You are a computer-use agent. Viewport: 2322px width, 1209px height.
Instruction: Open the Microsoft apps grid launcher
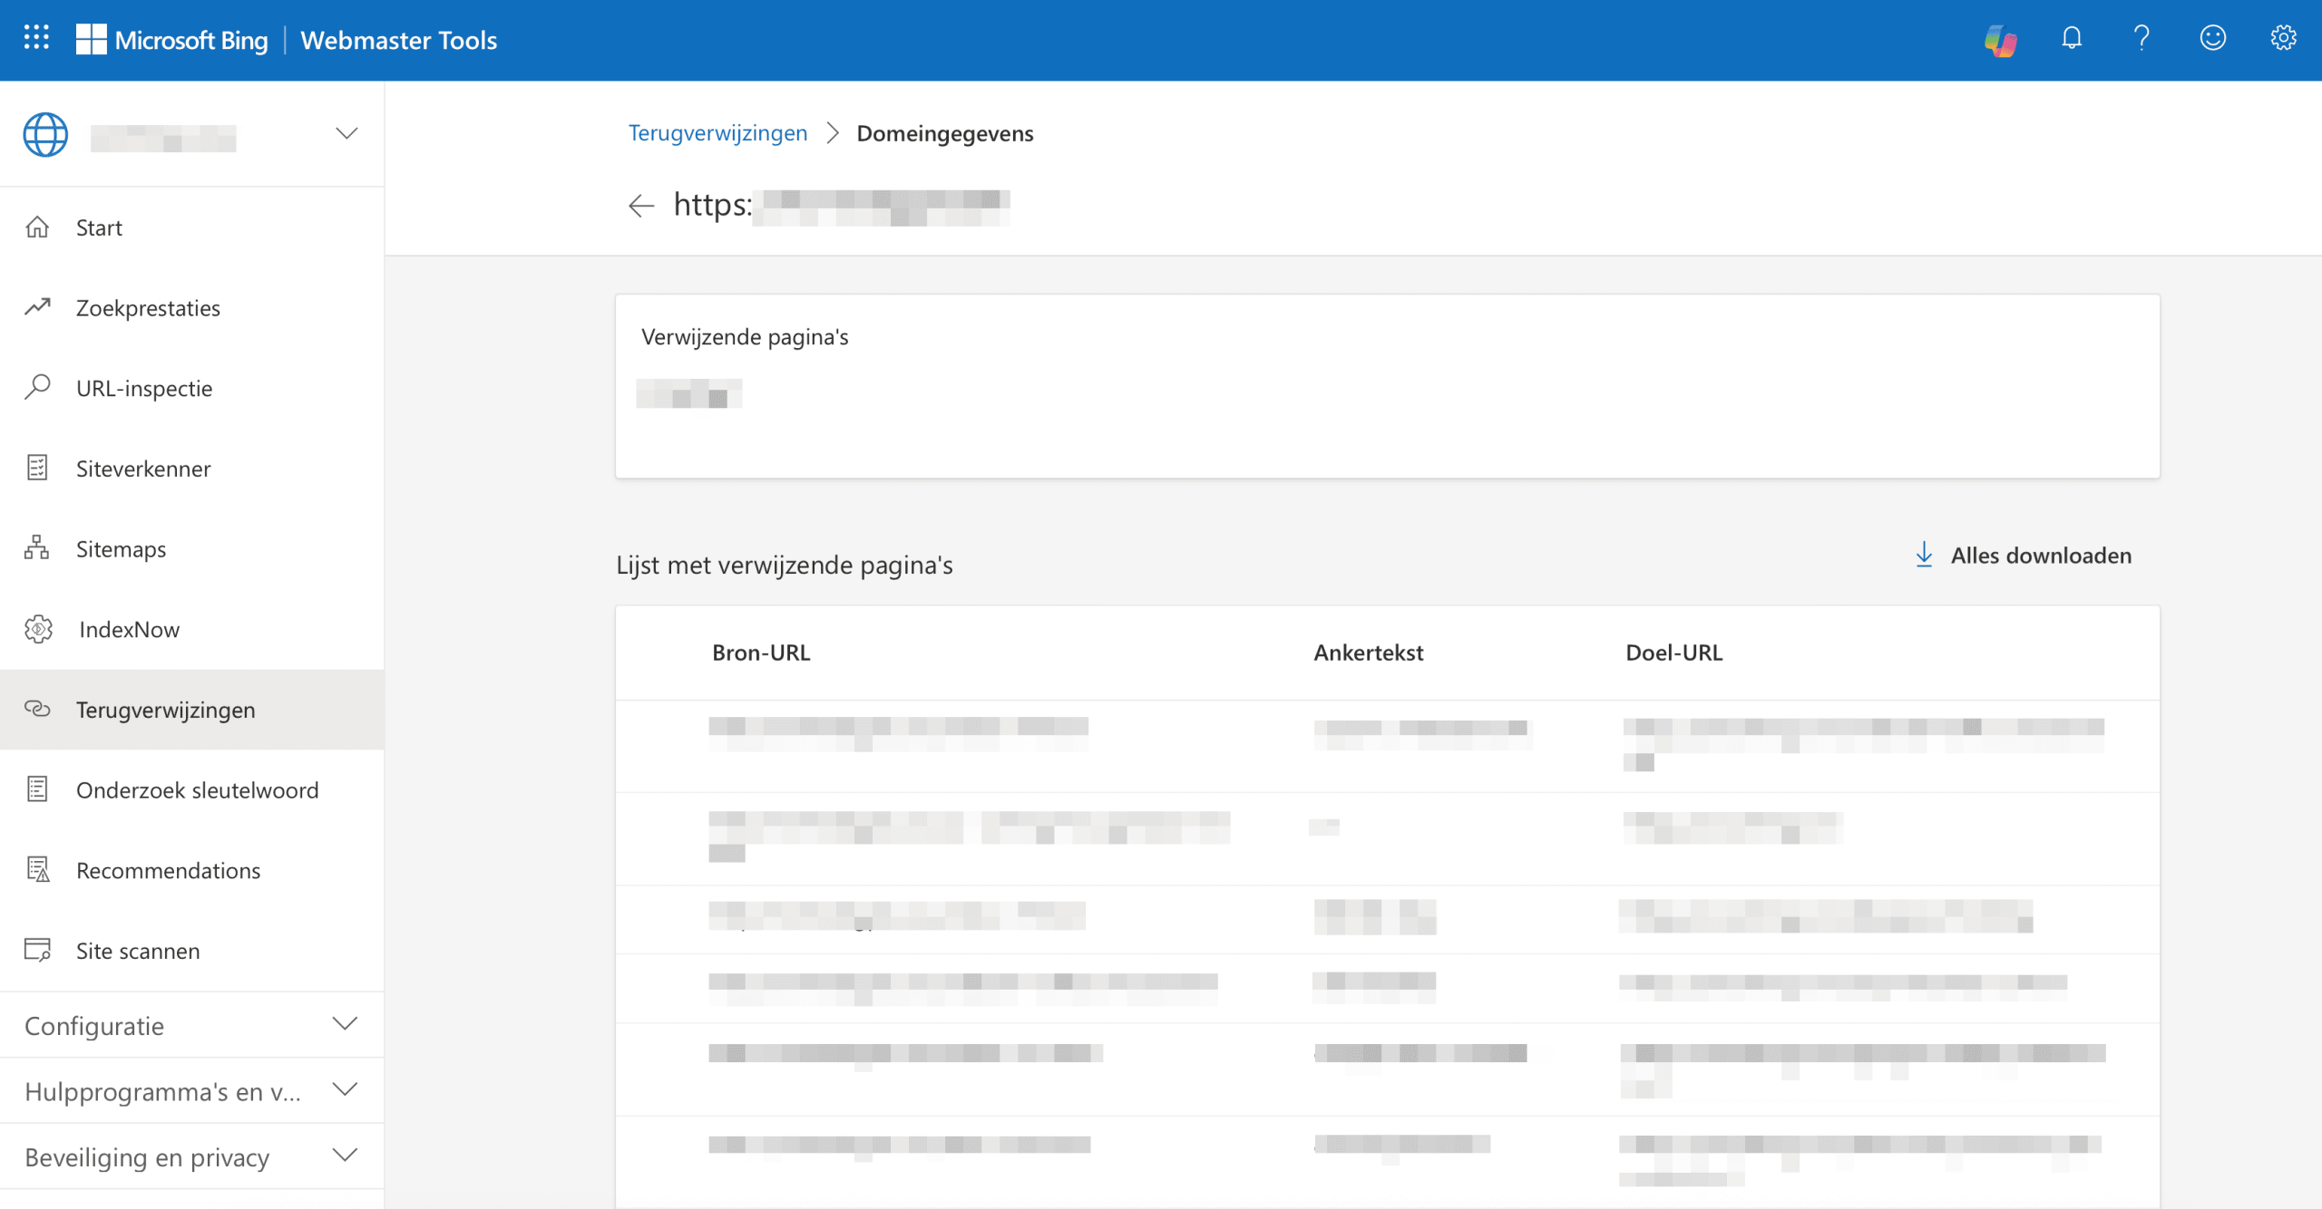pyautogui.click(x=36, y=38)
